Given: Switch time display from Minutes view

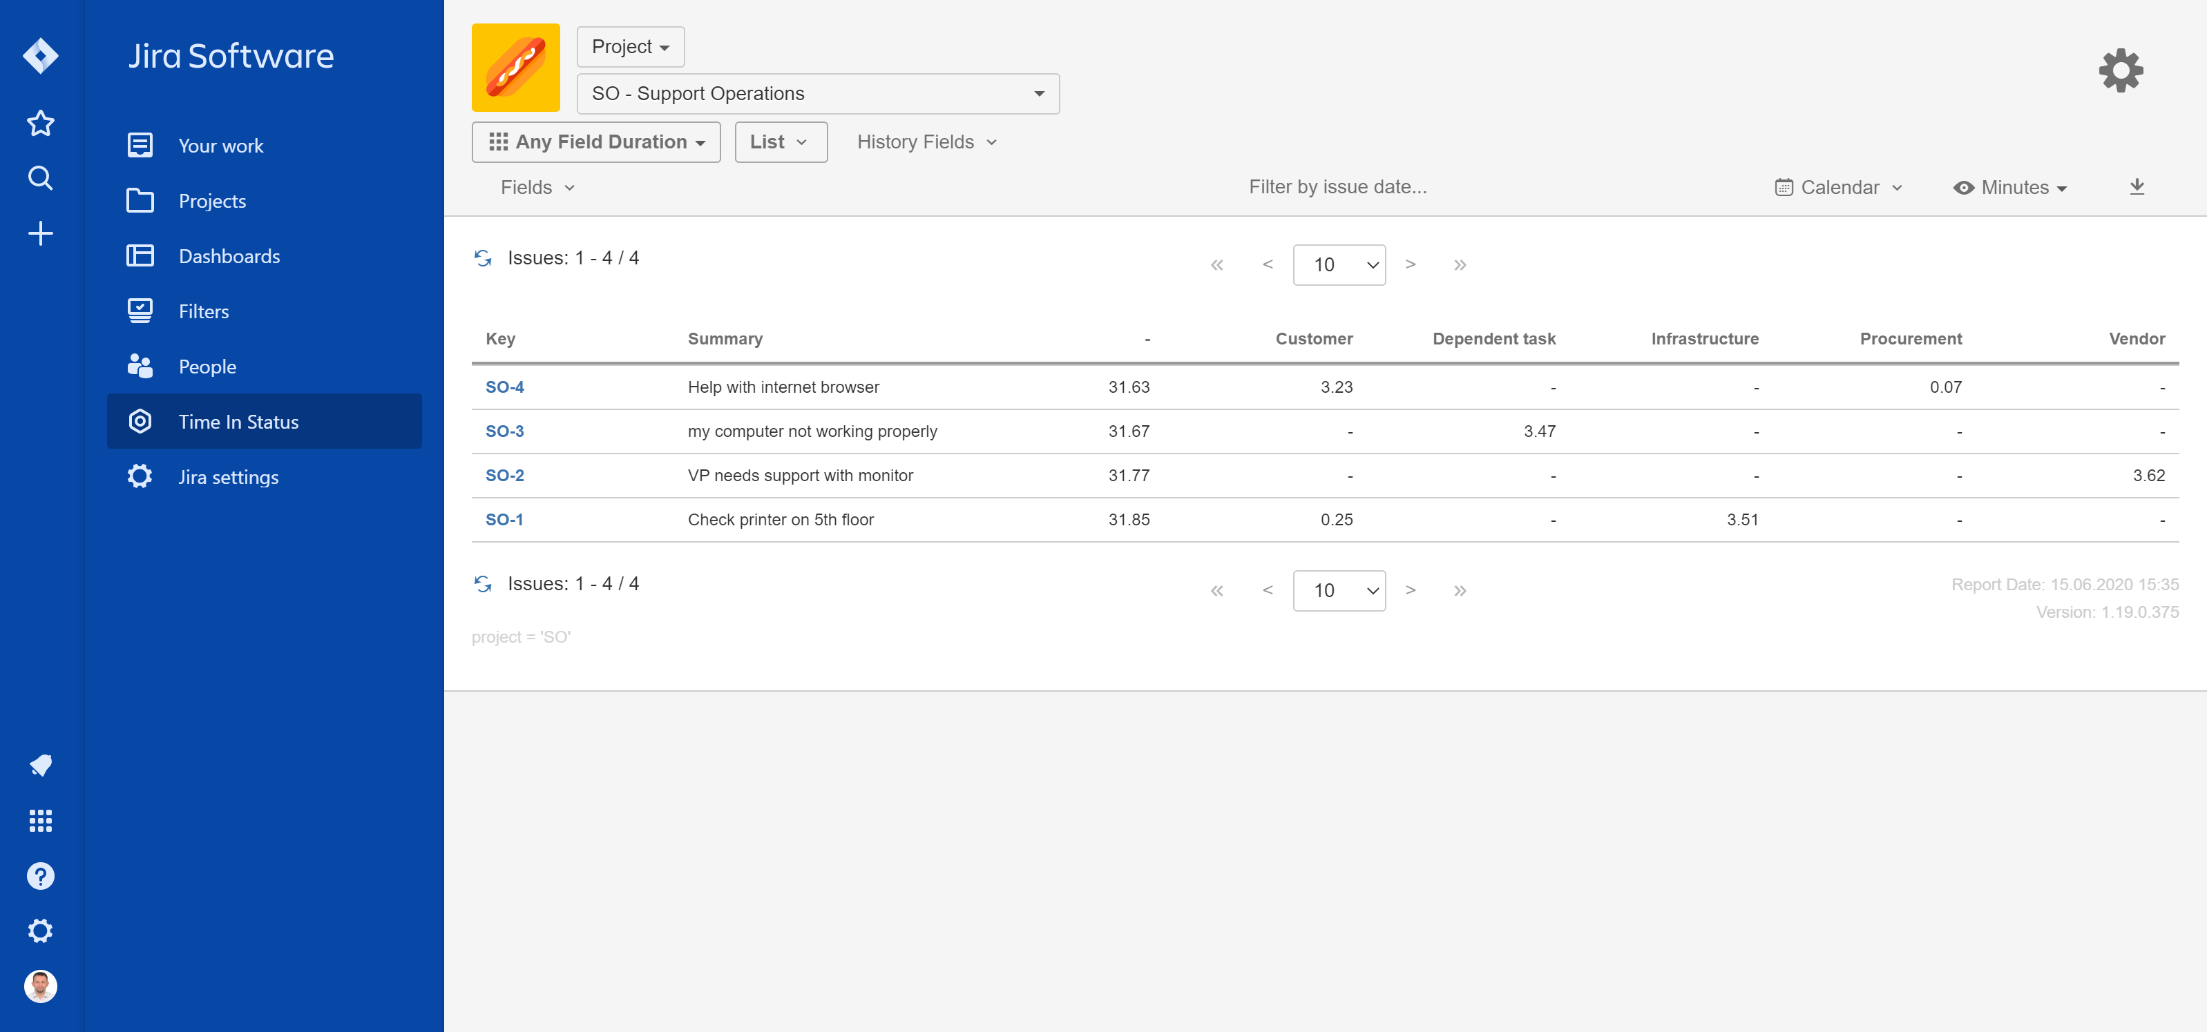Looking at the screenshot, I should pyautogui.click(x=2010, y=188).
